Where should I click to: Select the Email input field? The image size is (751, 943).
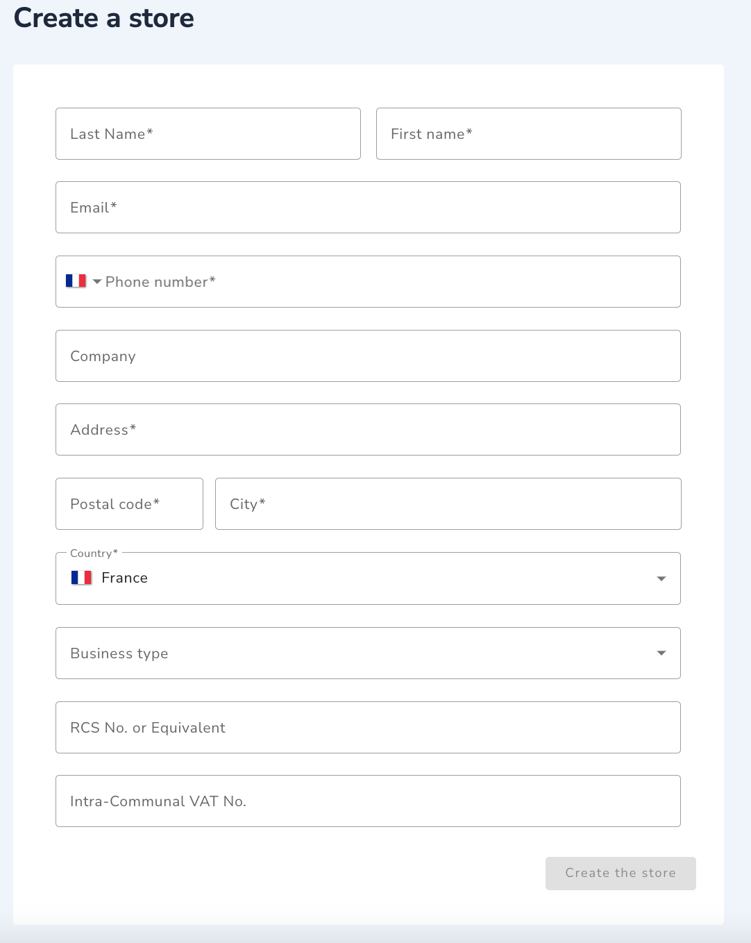[368, 207]
